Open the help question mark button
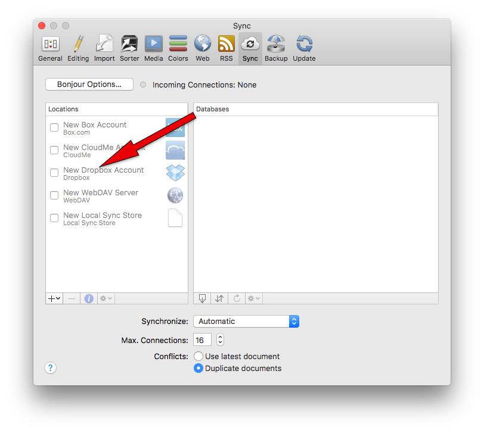This screenshot has width=484, height=433. (x=51, y=368)
